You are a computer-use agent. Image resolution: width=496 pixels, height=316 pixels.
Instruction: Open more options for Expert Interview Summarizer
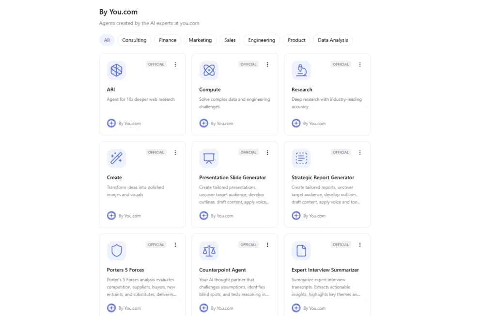pyautogui.click(x=360, y=245)
